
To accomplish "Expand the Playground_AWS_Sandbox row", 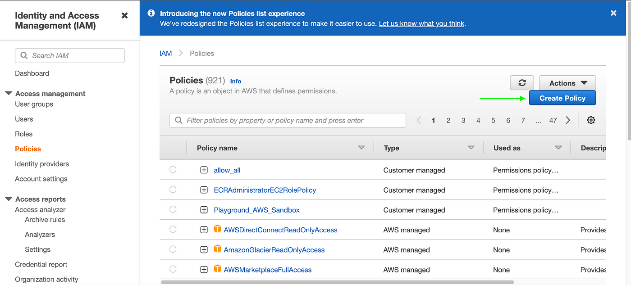I will pos(204,210).
